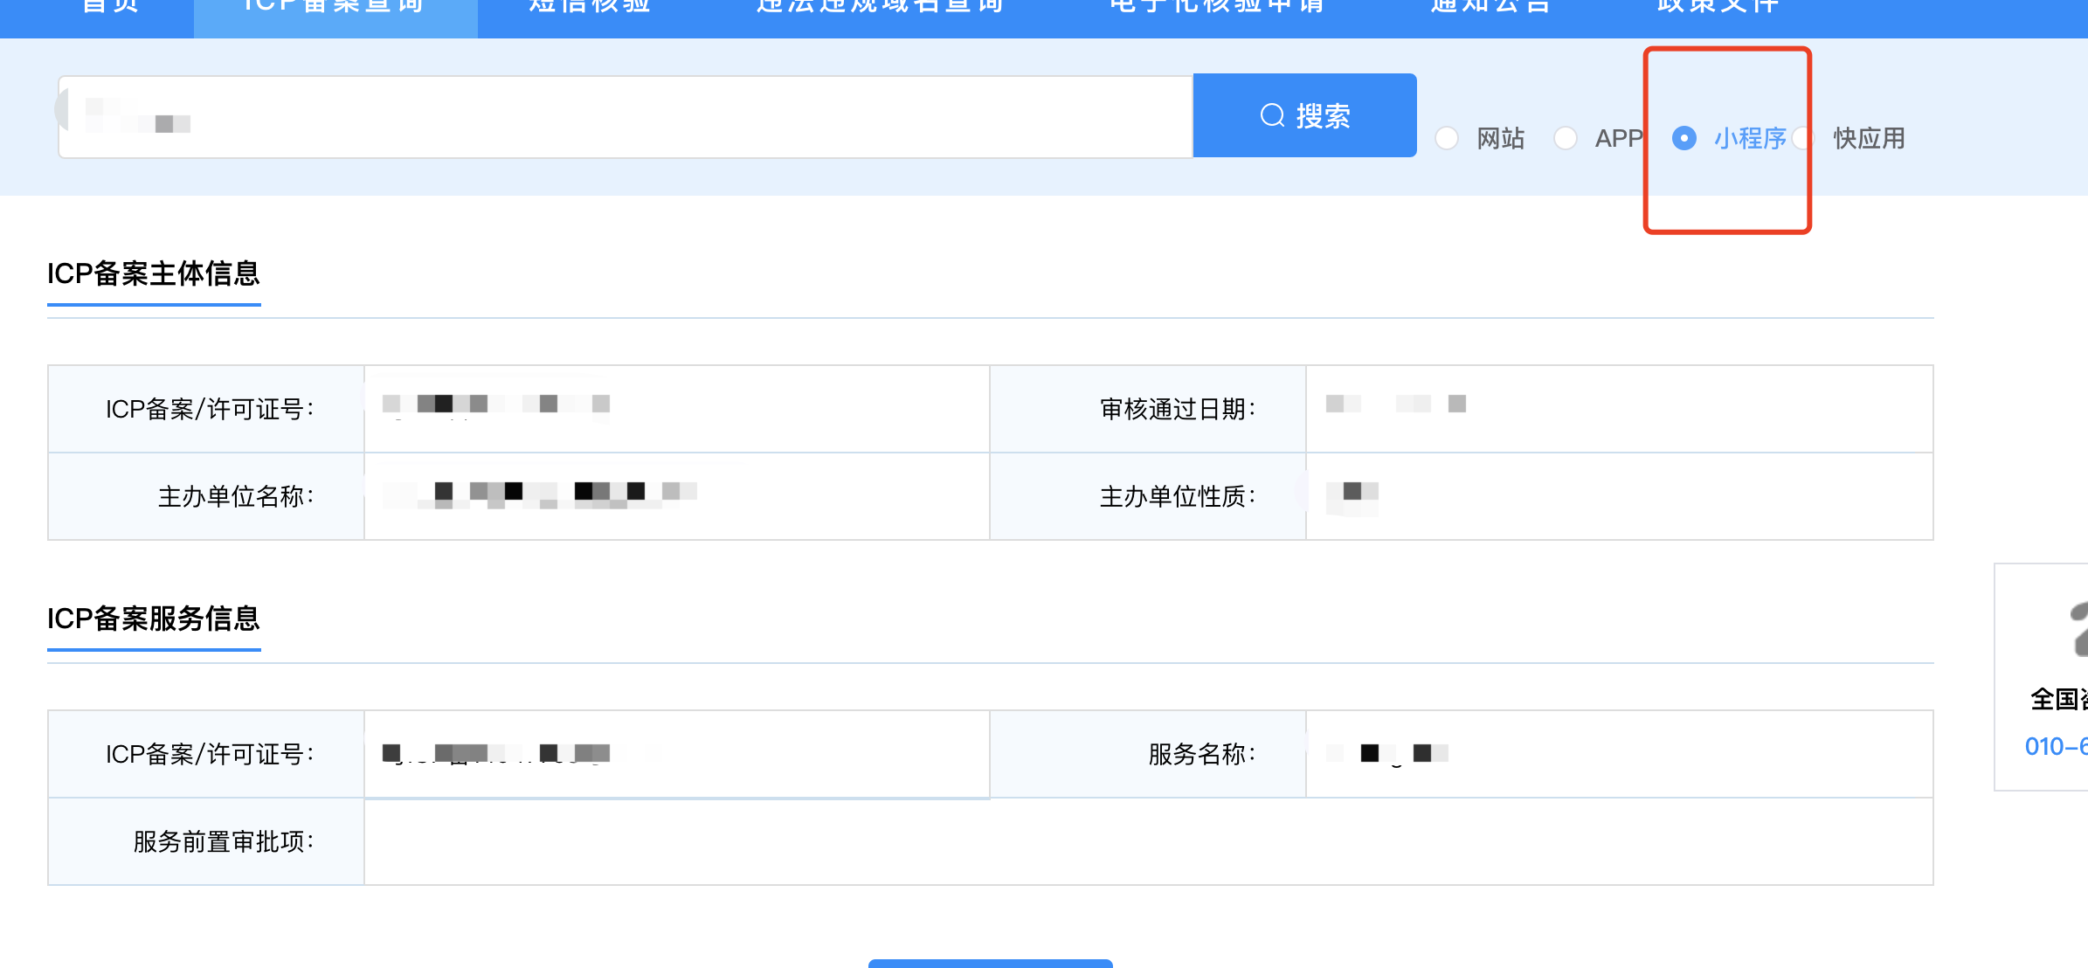Switch to the 电子化核验申请 tab

[x=1217, y=7]
